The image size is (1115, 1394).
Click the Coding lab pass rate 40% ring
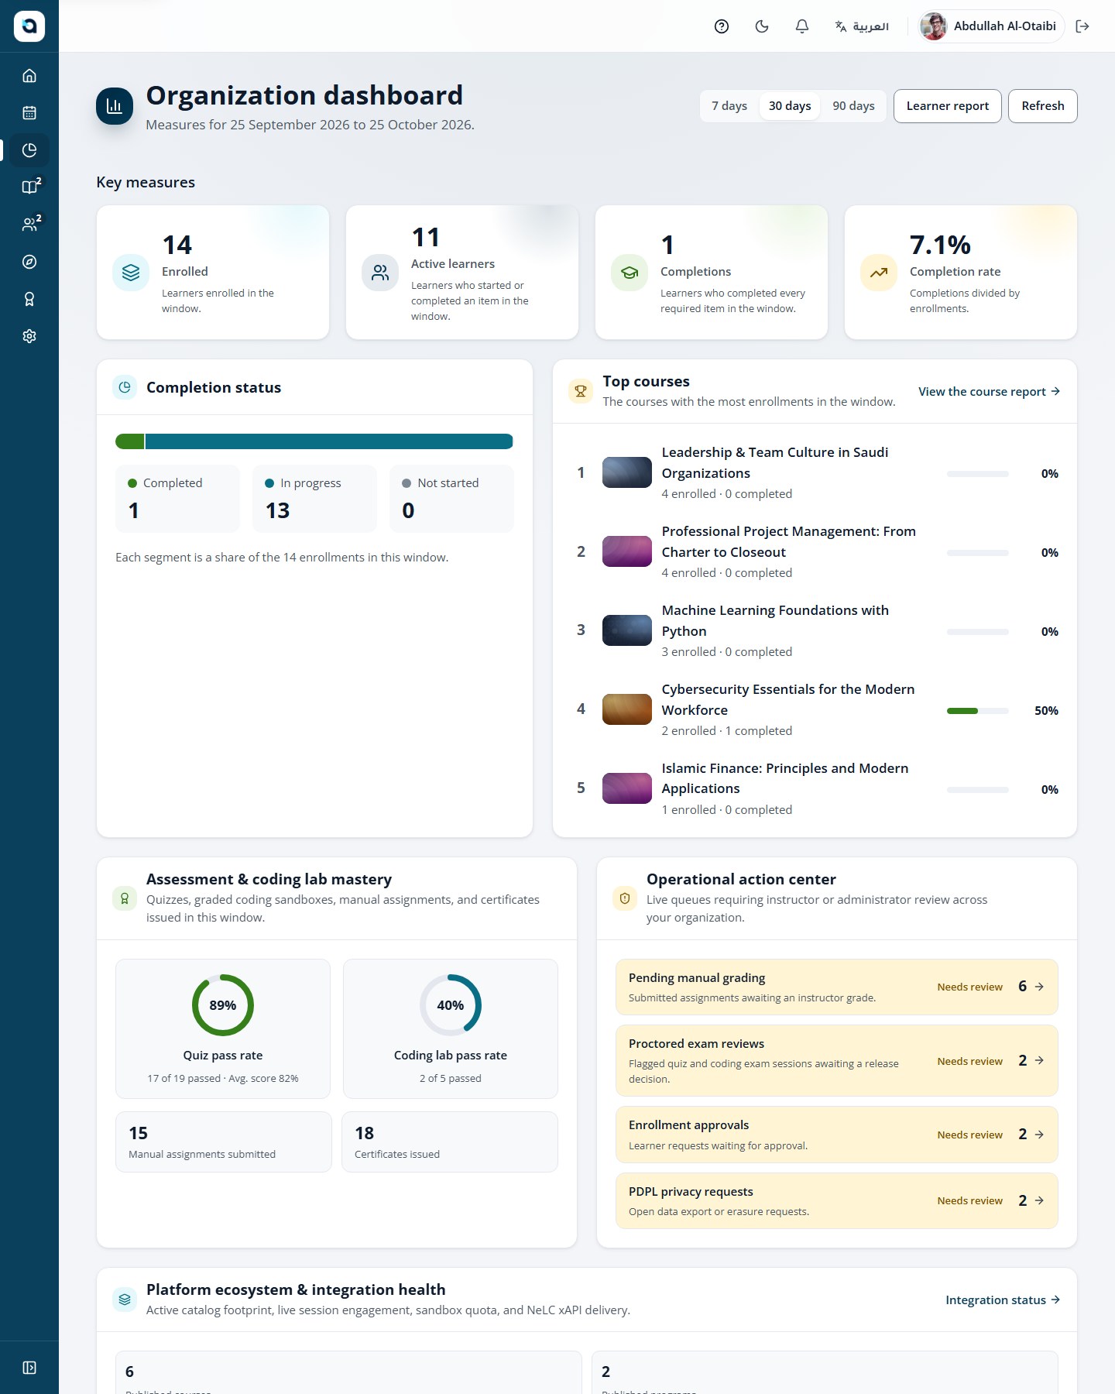[451, 1005]
